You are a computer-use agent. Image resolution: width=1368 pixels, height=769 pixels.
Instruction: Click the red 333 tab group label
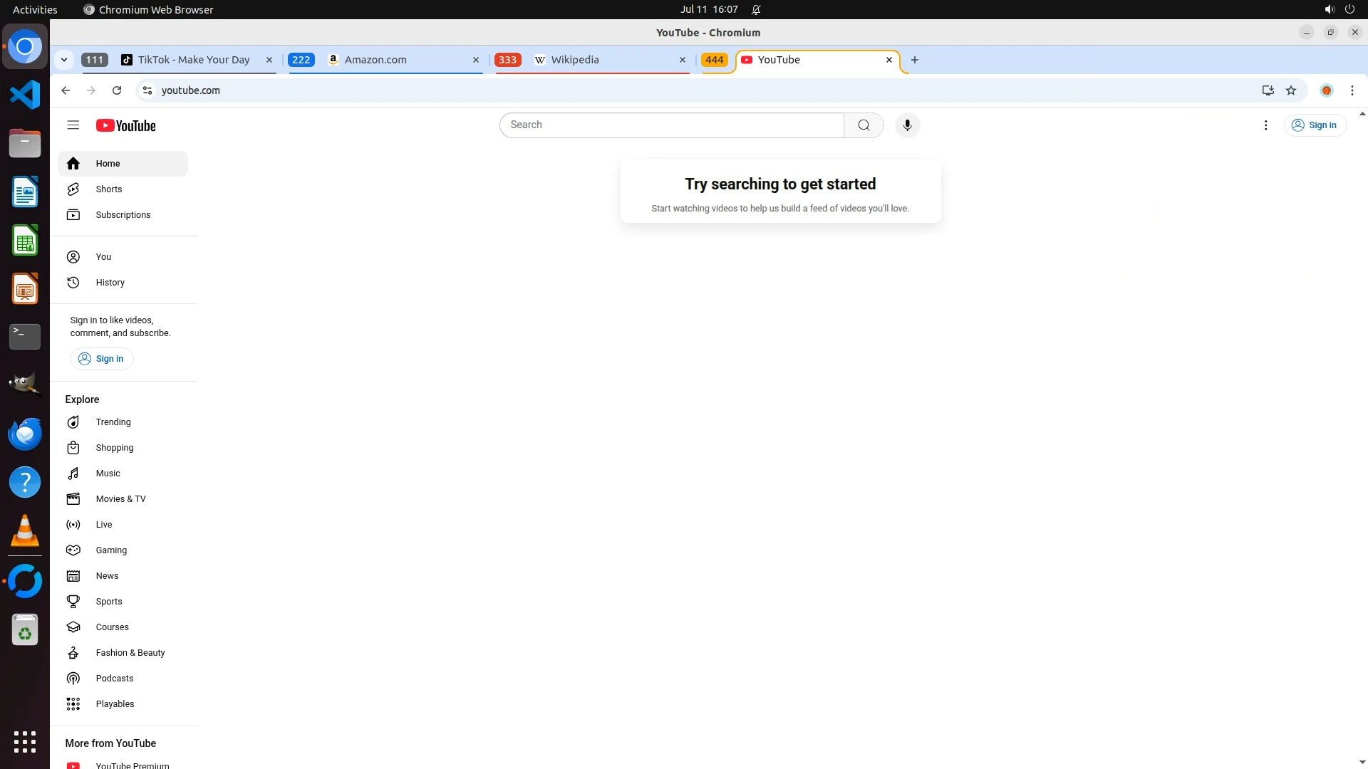pyautogui.click(x=507, y=60)
